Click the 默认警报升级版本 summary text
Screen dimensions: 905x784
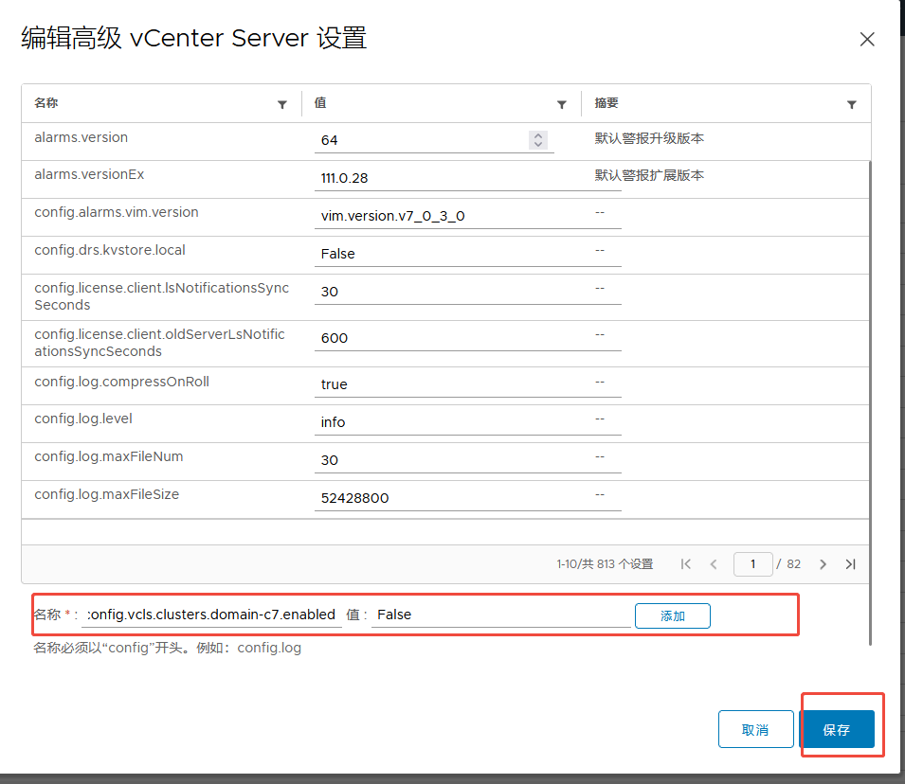tap(649, 138)
